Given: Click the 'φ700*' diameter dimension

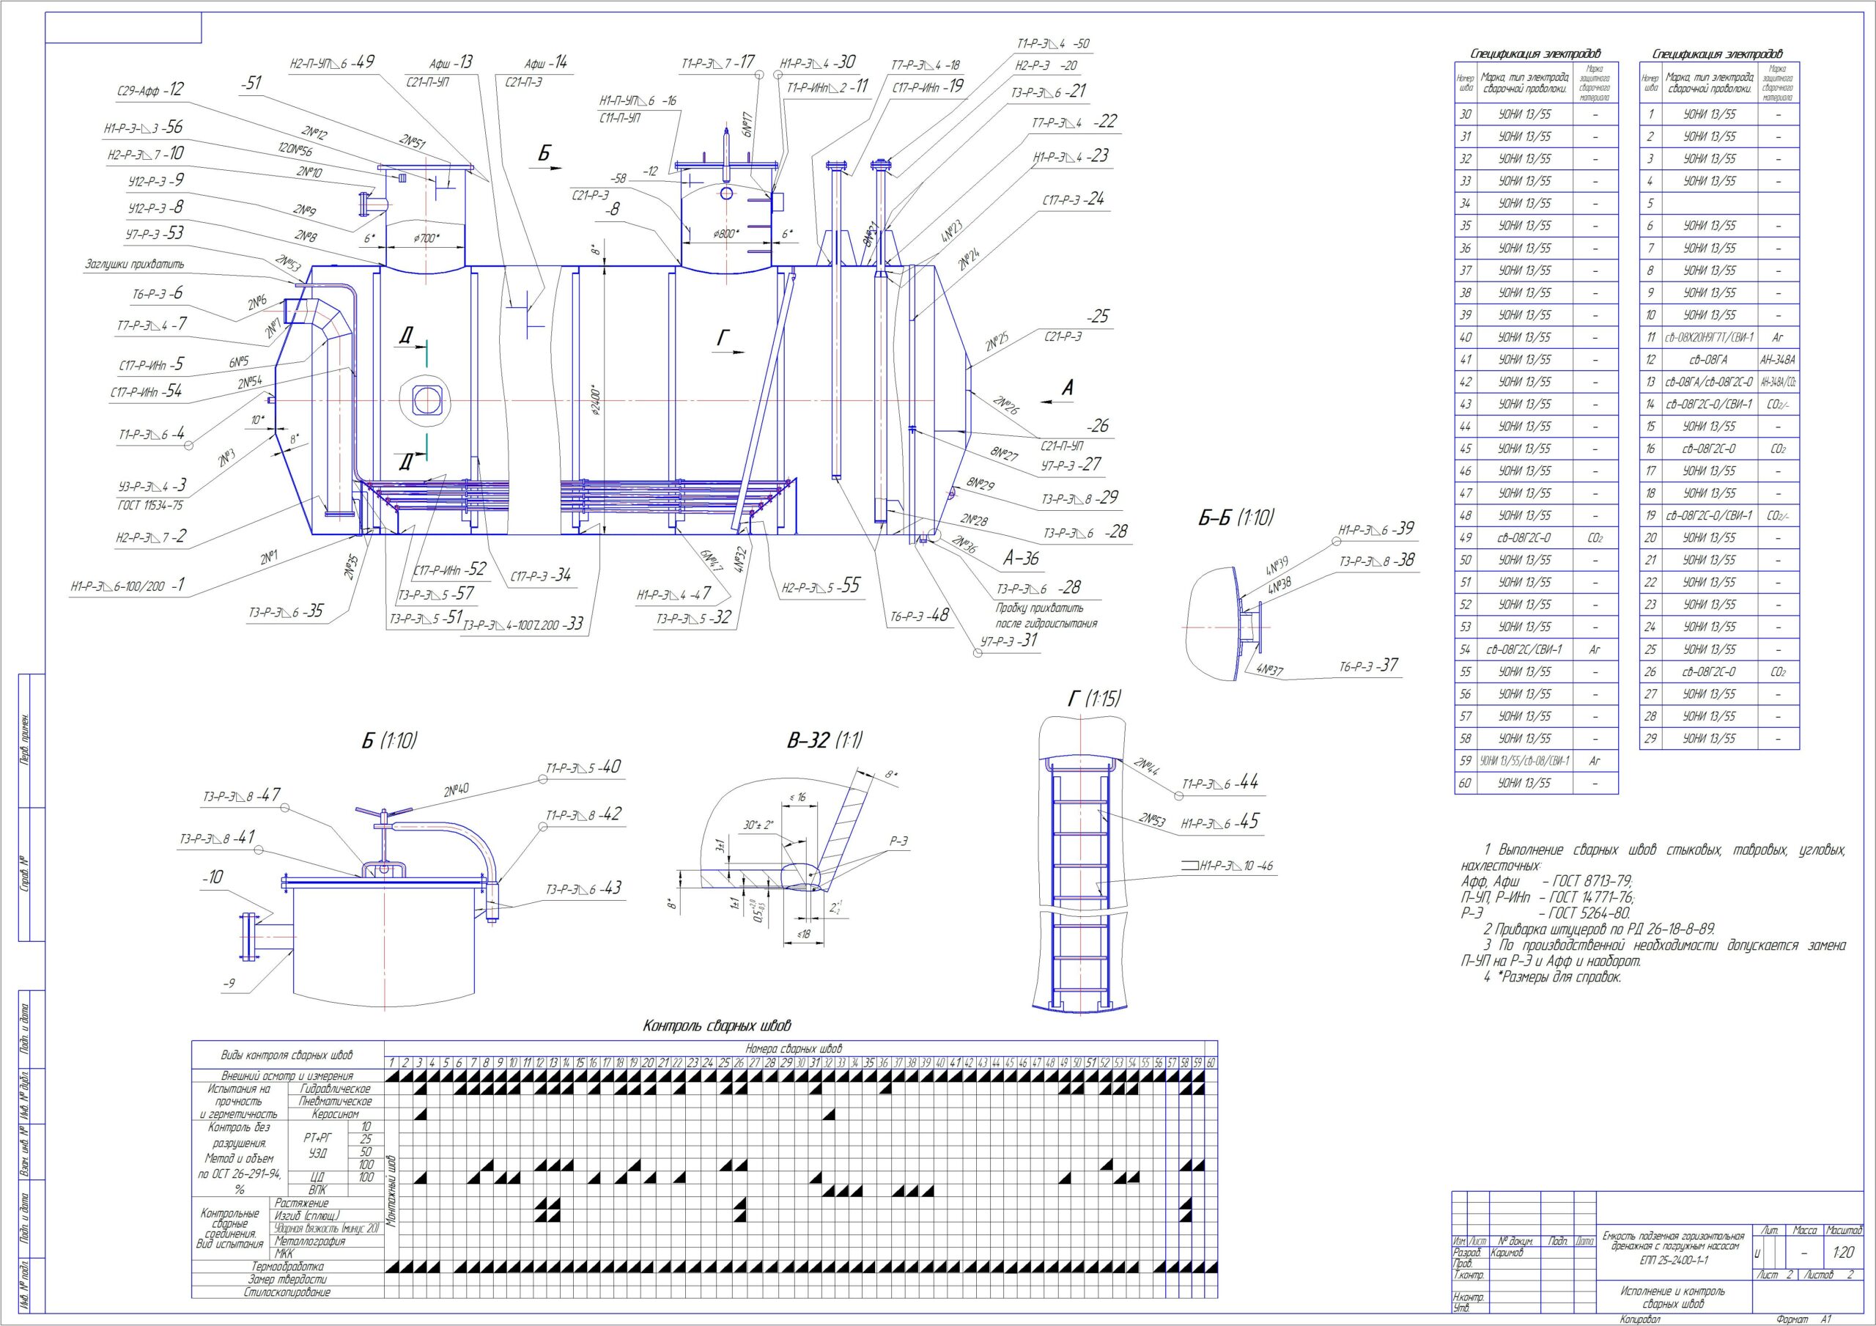Looking at the screenshot, I should point(426,239).
